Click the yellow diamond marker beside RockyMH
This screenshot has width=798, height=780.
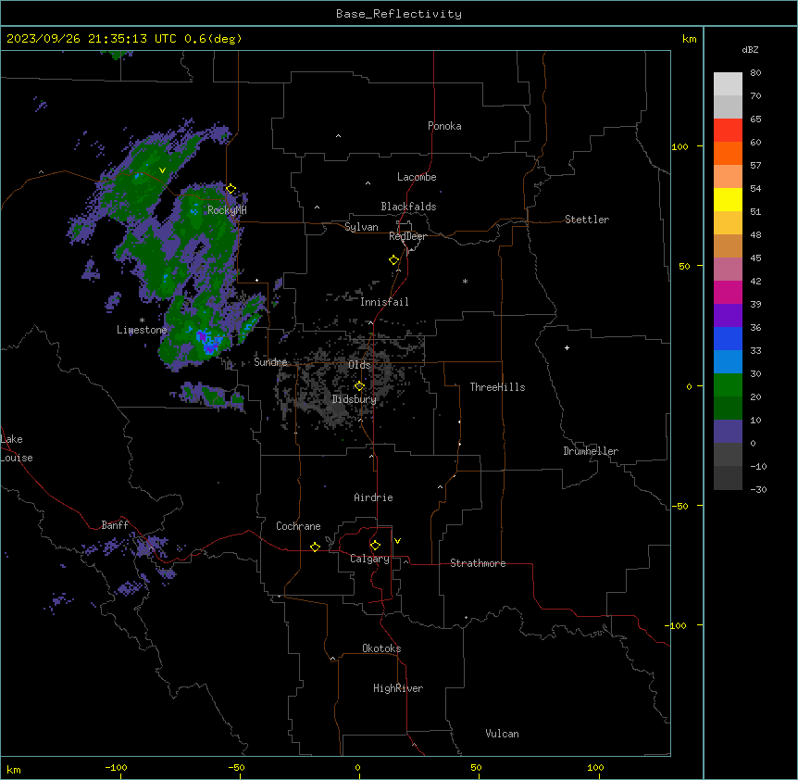[231, 189]
